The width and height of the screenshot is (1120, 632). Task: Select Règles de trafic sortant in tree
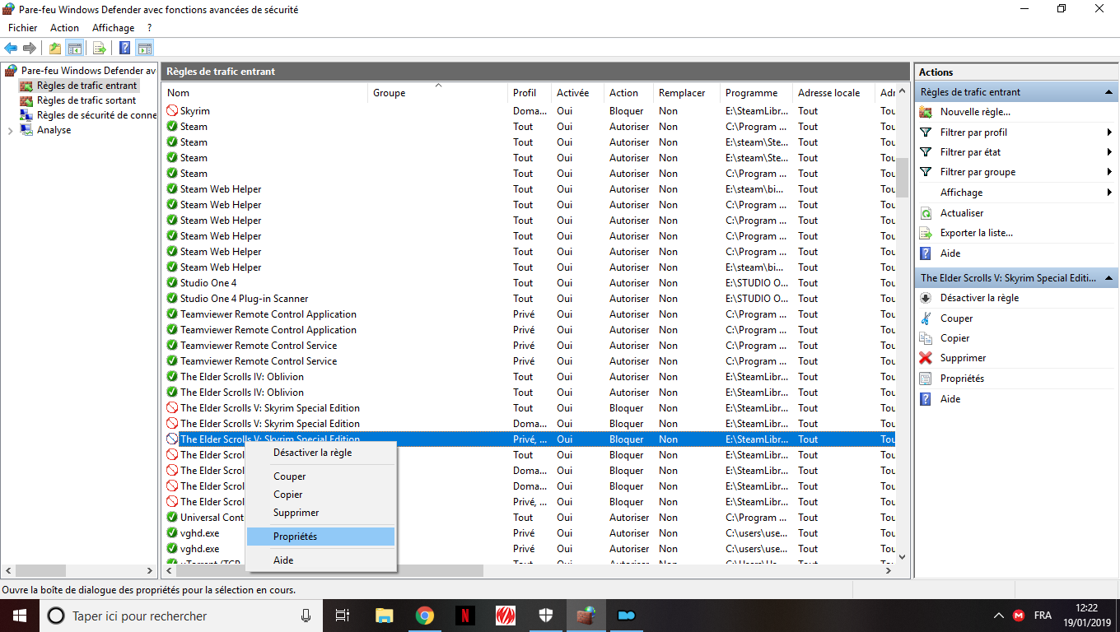(x=86, y=100)
